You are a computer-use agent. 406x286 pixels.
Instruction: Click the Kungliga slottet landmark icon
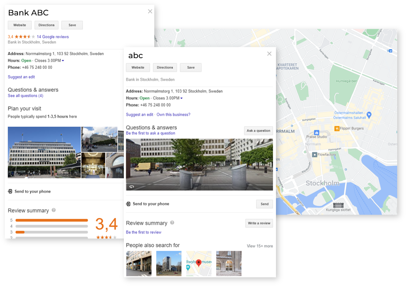click(339, 205)
